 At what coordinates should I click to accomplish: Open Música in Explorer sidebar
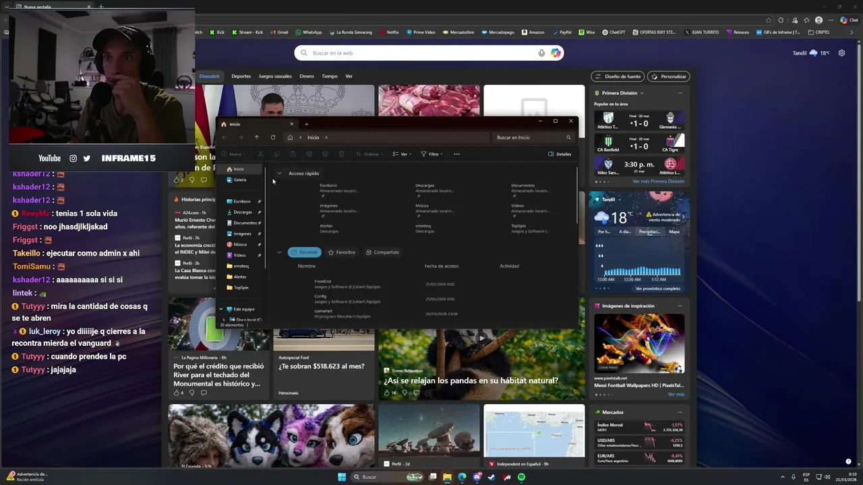(240, 245)
